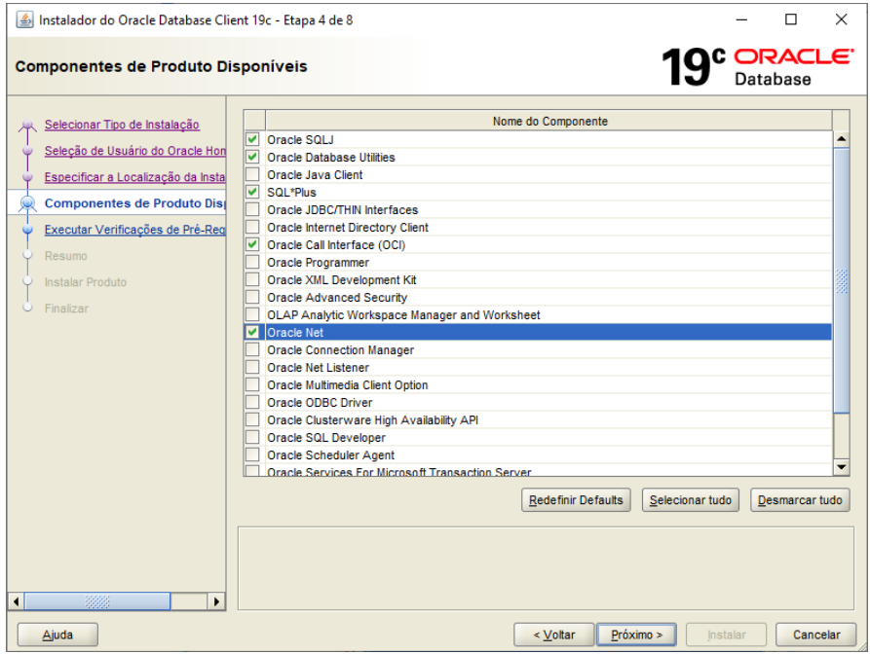Select the Oracle ODBC Driver row text
The height and width of the screenshot is (654, 870).
[320, 402]
